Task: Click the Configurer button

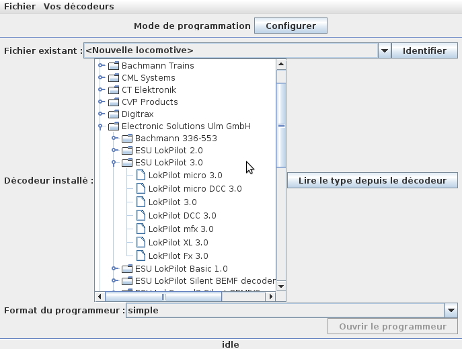Action: pos(291,26)
